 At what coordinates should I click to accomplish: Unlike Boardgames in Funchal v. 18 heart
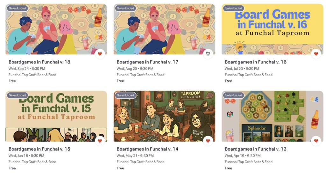100,54
